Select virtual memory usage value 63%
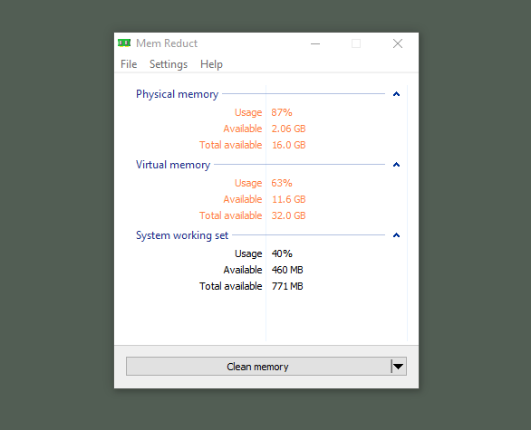531x430 pixels. click(x=282, y=183)
